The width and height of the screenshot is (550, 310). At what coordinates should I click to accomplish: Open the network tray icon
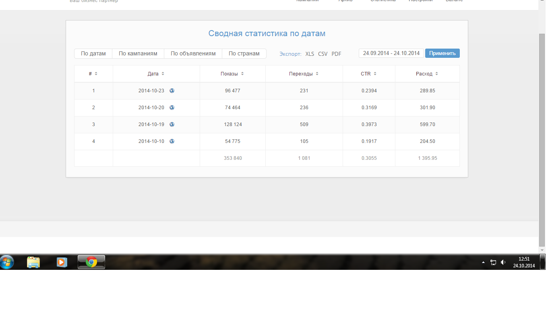(493, 262)
